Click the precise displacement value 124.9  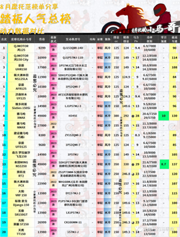point(126,77)
